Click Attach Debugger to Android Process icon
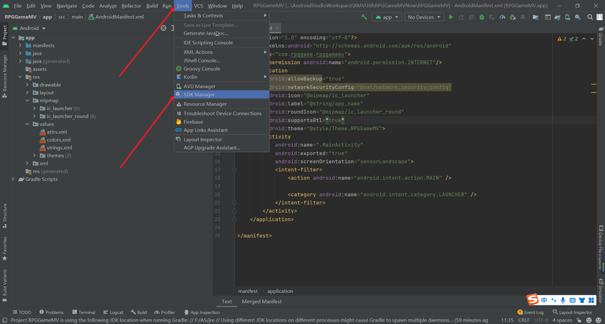 (513, 17)
